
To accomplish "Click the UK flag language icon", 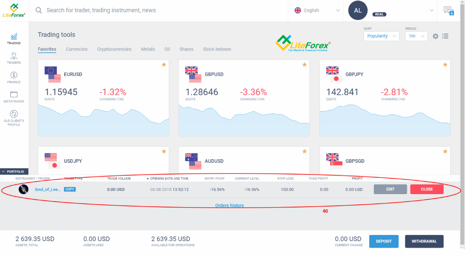I will [298, 10].
